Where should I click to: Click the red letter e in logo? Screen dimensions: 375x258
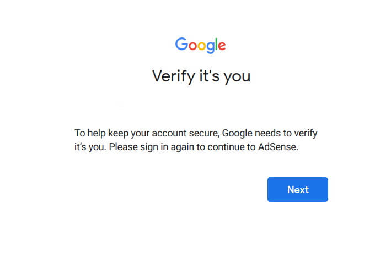[x=221, y=46]
